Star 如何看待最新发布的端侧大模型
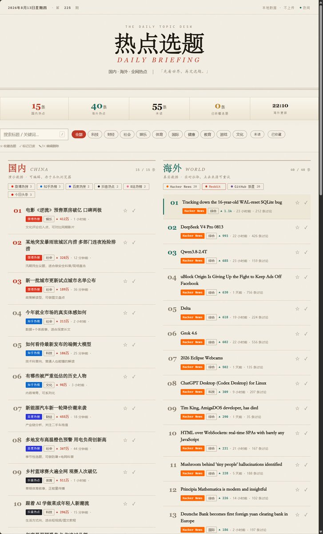Screen dimensions: 323x534 pyautogui.click(x=125, y=344)
